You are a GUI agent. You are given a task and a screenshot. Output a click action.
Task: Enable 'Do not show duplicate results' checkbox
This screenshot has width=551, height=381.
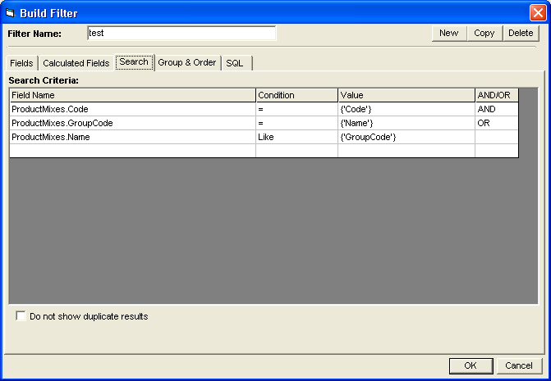point(21,316)
